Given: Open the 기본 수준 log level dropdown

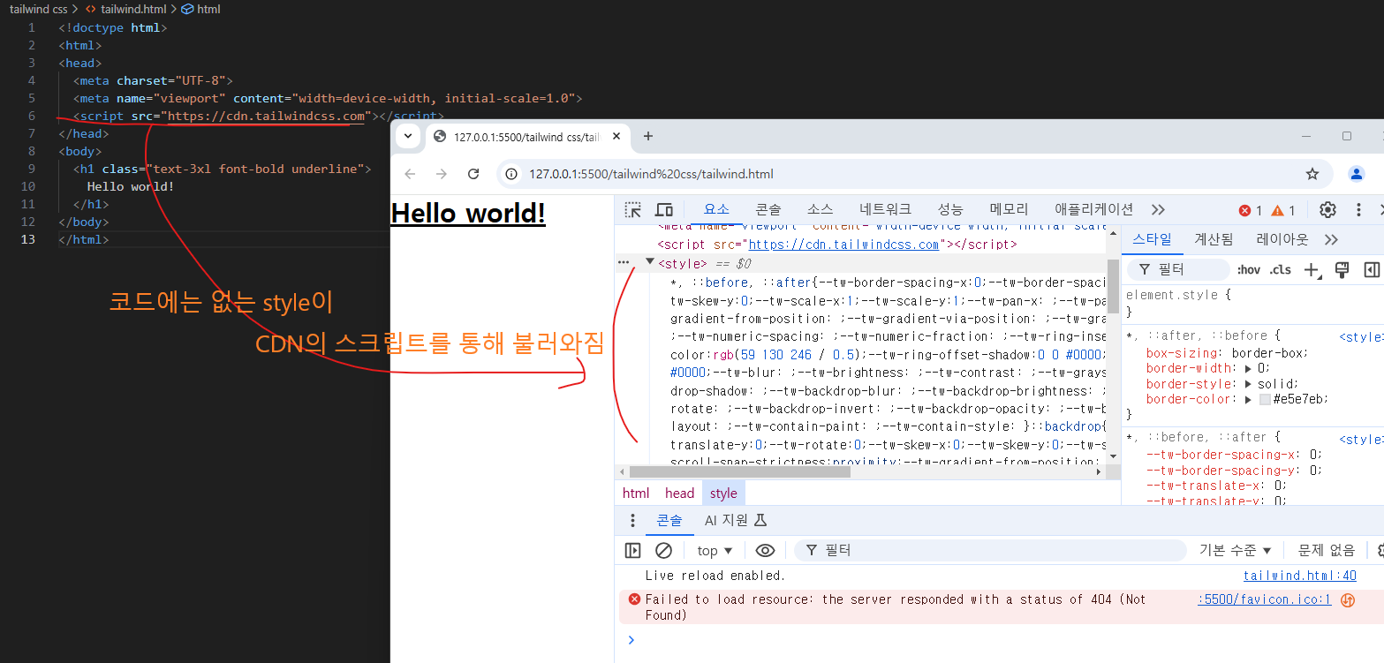Looking at the screenshot, I should [x=1235, y=551].
